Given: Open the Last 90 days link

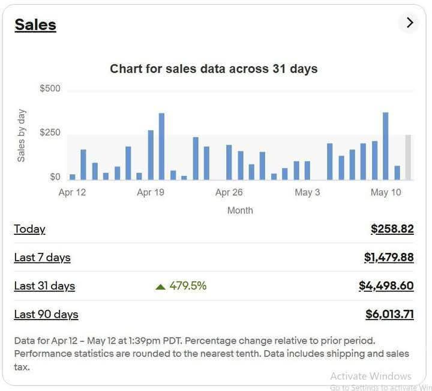Looking at the screenshot, I should point(46,314).
